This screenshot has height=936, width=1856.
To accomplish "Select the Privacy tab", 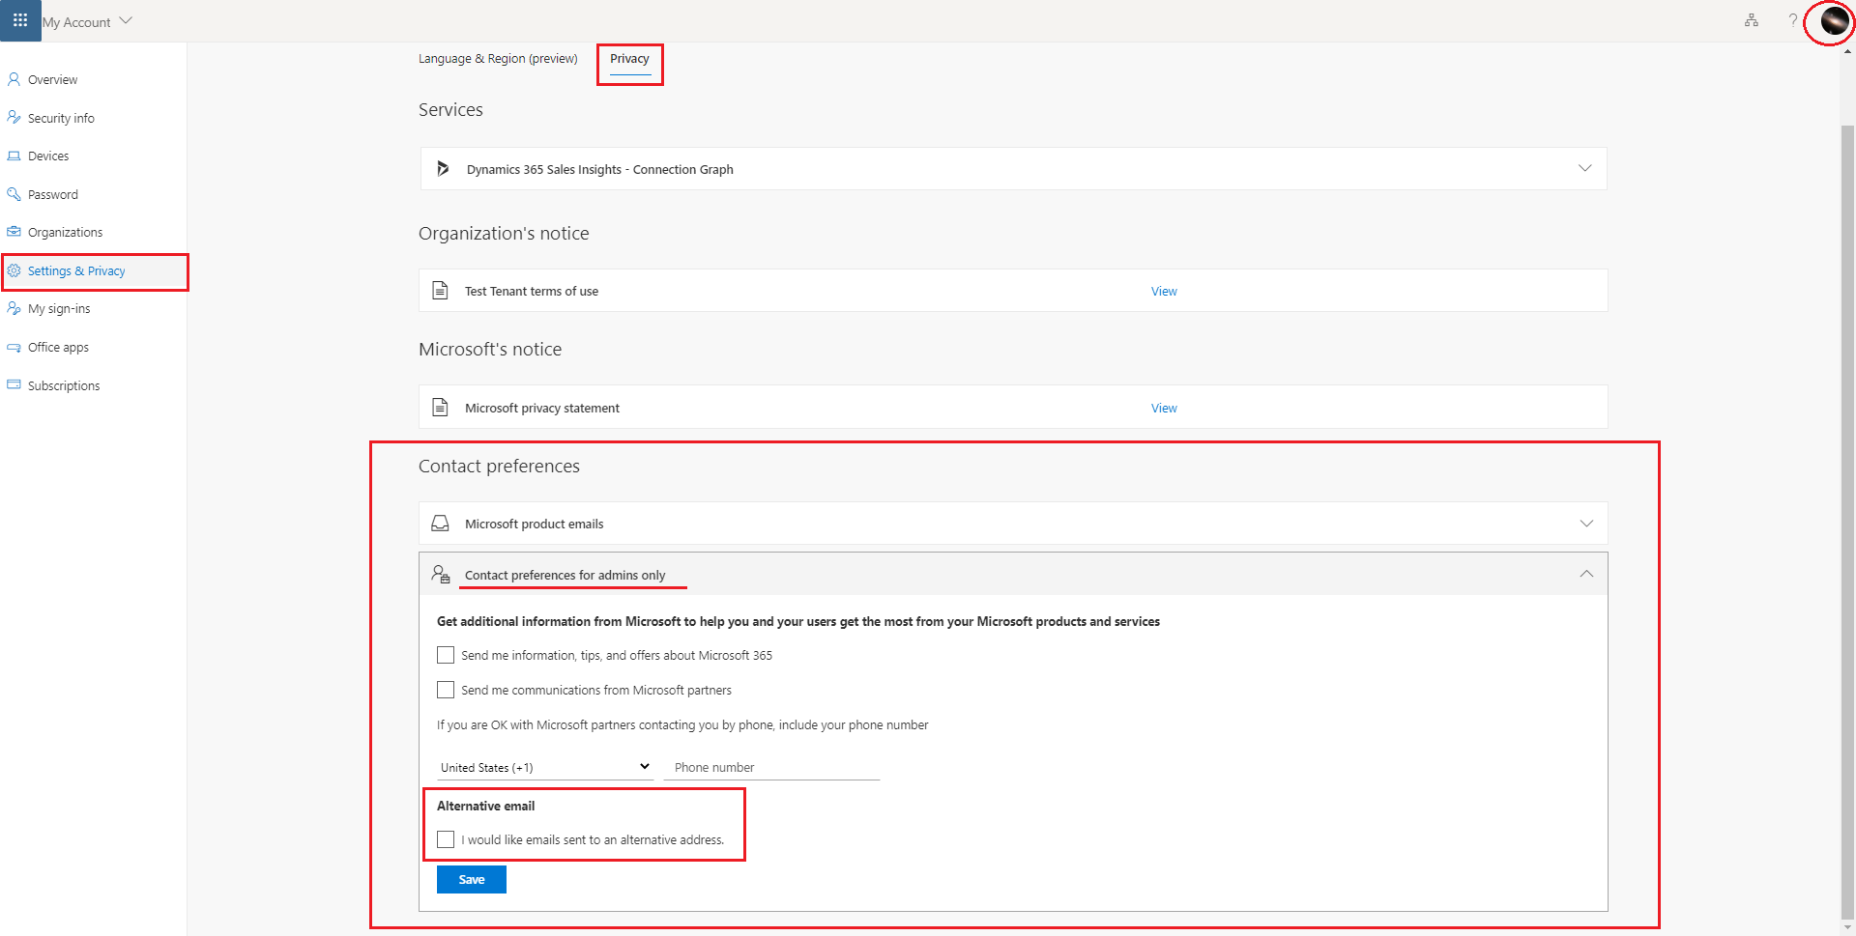I will [629, 59].
